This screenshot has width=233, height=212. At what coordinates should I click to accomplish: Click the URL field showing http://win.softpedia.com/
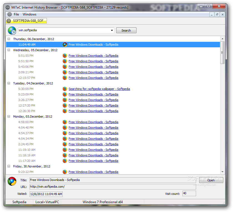point(113,187)
